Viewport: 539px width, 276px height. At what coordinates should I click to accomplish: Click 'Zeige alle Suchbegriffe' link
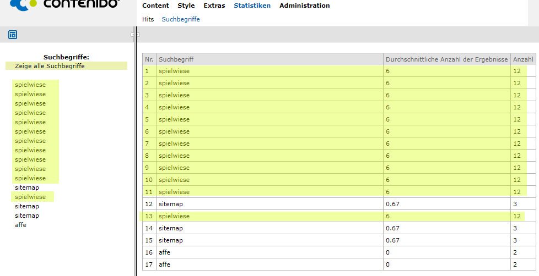click(50, 66)
